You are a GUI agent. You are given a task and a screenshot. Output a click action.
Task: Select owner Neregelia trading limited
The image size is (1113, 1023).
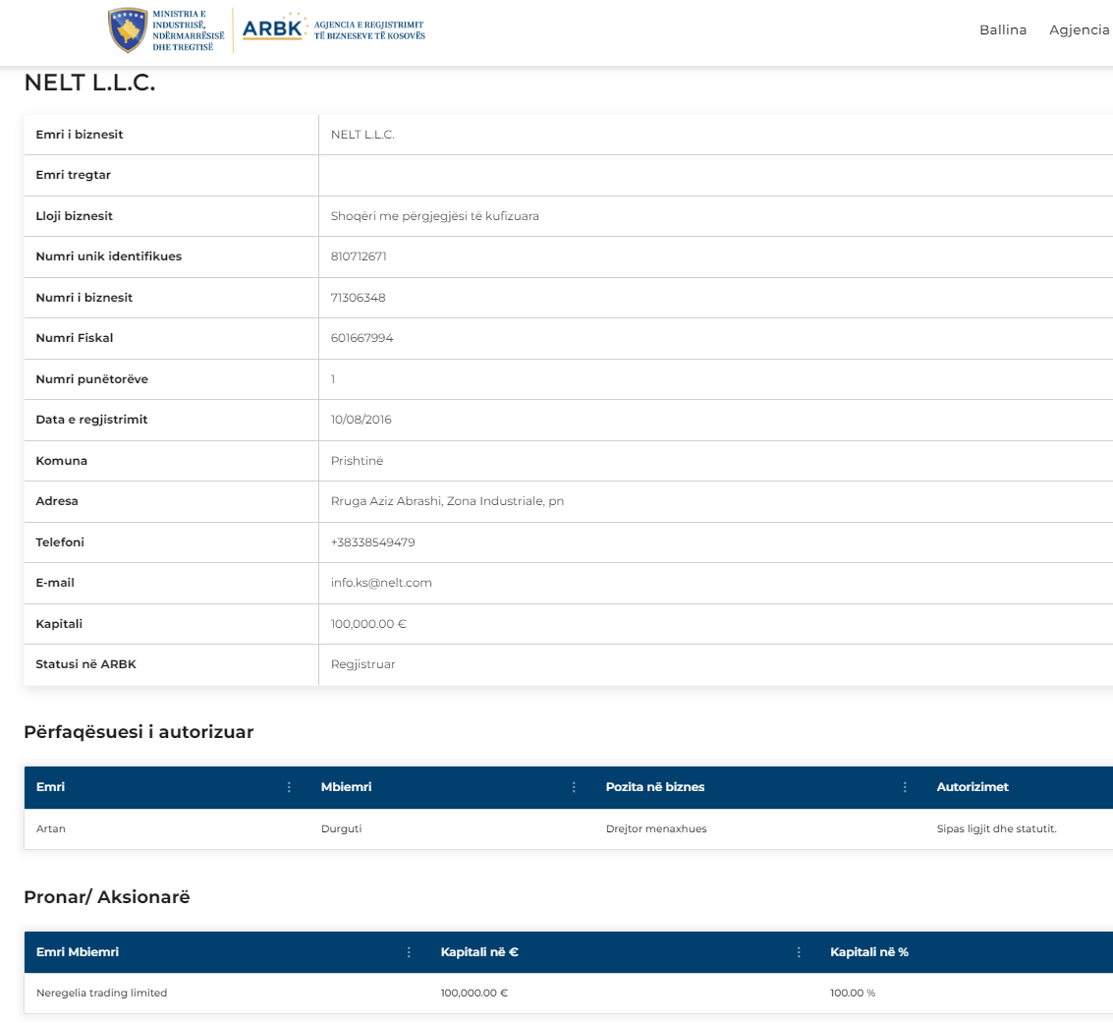tap(101, 994)
